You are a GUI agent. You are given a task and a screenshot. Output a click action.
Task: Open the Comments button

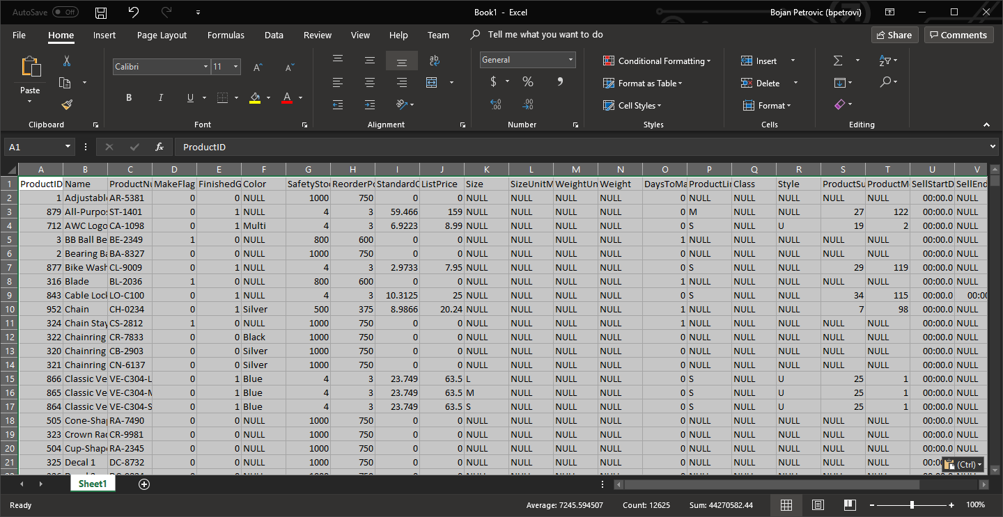958,35
